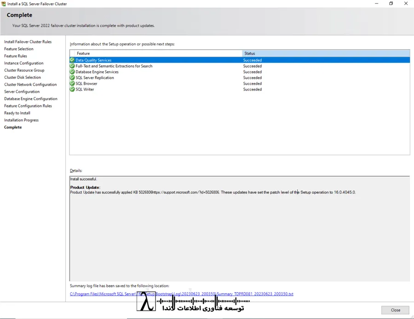Select the Cluster Disk Selection step
Viewport: 414px width, 319px height.
point(23,77)
